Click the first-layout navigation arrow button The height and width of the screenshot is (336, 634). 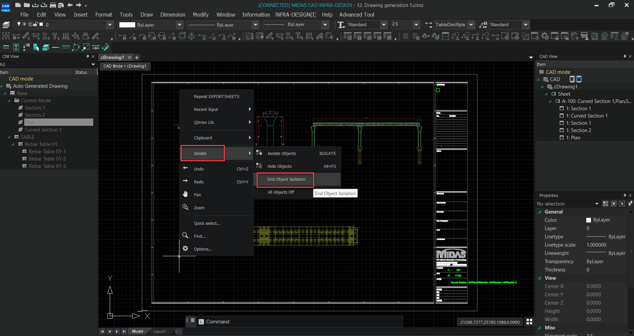[102, 331]
